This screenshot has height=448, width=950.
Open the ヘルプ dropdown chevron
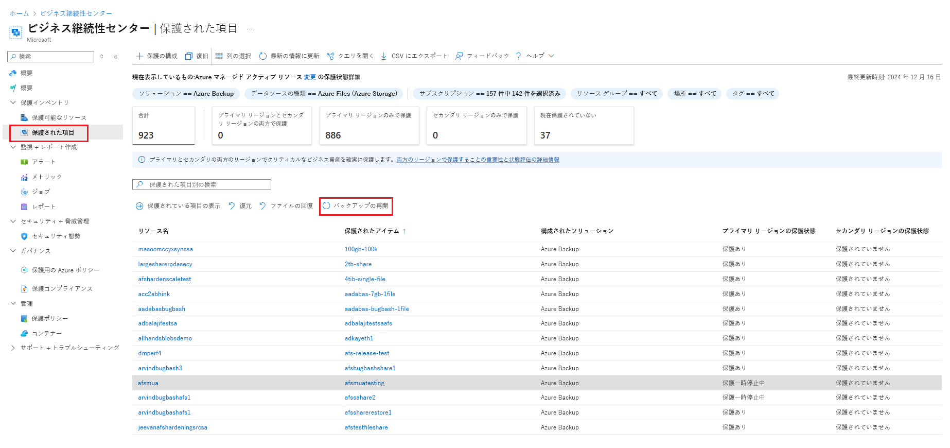(552, 56)
